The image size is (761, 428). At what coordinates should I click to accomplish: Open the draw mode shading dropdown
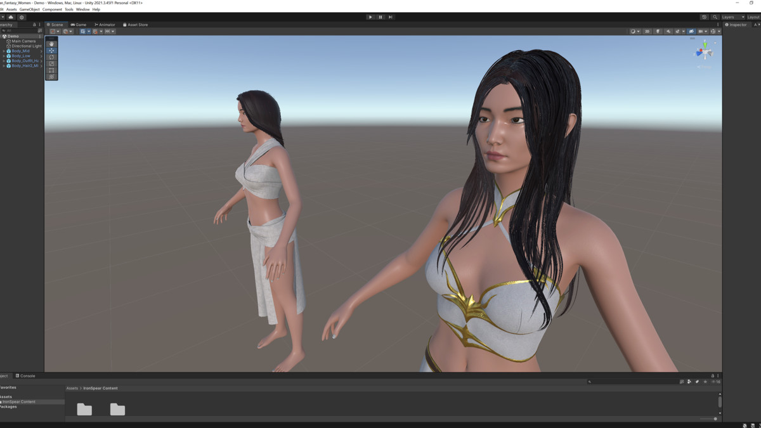tap(635, 31)
